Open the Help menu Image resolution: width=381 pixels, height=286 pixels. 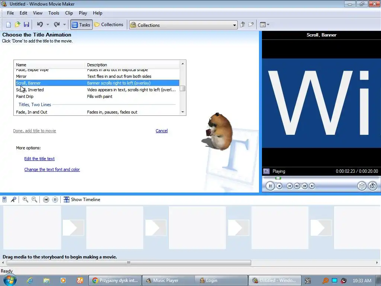click(98, 13)
